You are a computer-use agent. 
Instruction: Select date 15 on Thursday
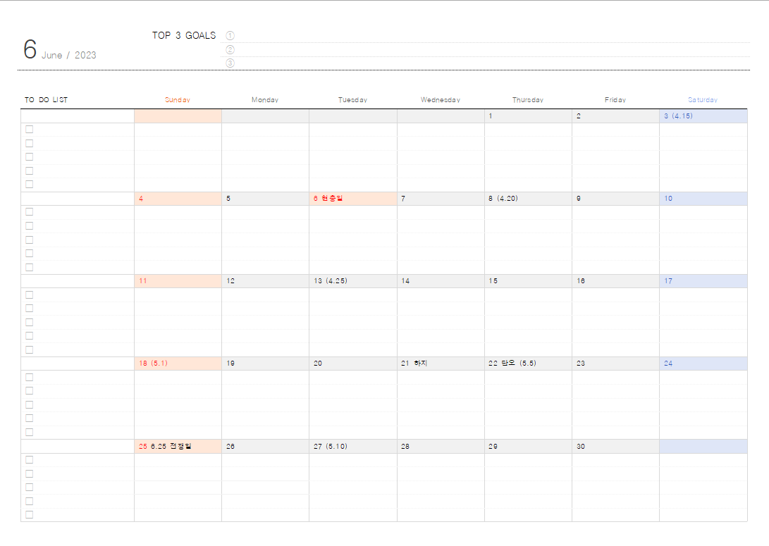click(528, 281)
